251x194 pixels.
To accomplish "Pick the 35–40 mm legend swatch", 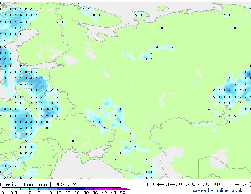I will point(98,189).
